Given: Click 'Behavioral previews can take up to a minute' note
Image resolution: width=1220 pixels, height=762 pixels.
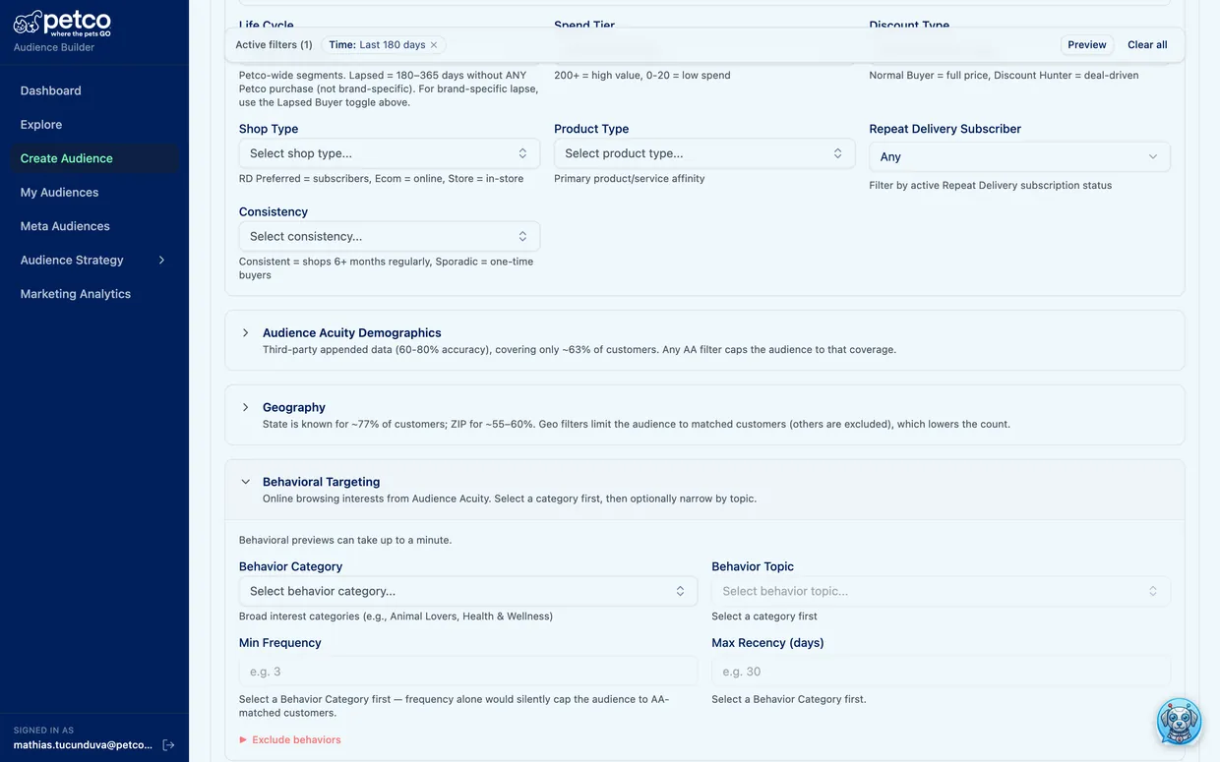Looking at the screenshot, I should [345, 540].
